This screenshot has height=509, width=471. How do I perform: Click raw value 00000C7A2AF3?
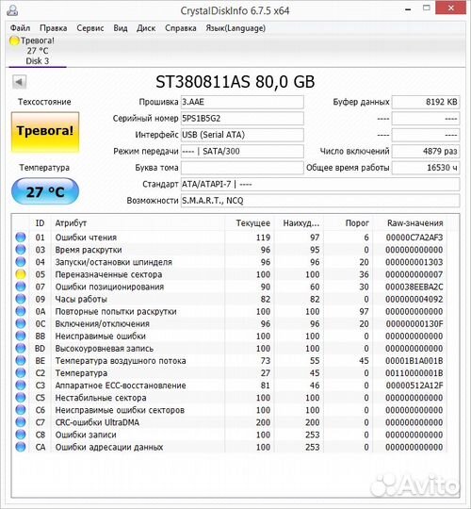(414, 238)
